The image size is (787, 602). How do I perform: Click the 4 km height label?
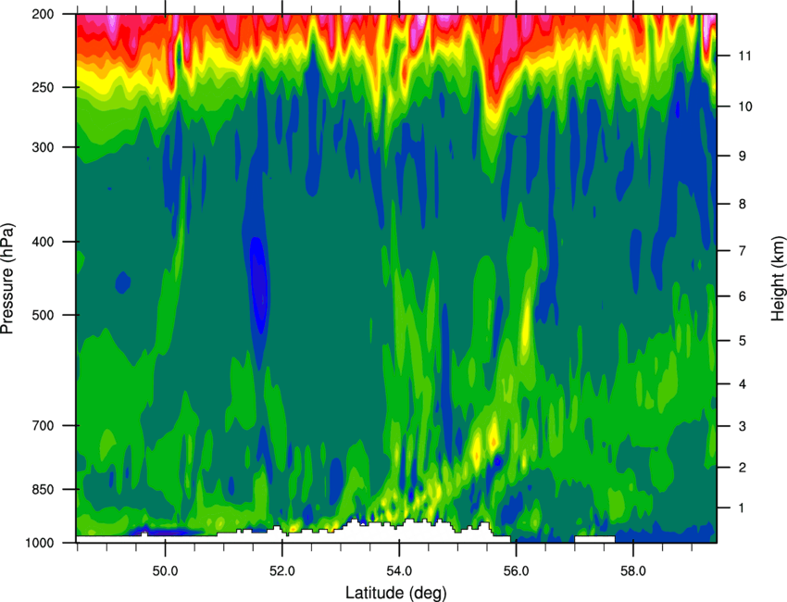tap(743, 384)
